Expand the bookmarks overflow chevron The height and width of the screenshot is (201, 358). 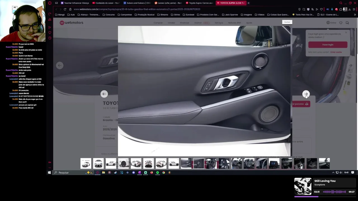[x=355, y=15]
